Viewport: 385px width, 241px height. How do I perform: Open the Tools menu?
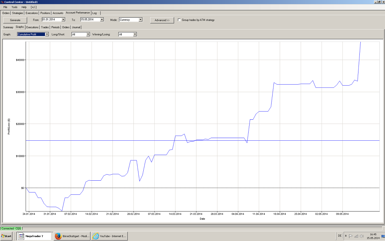(x=14, y=7)
